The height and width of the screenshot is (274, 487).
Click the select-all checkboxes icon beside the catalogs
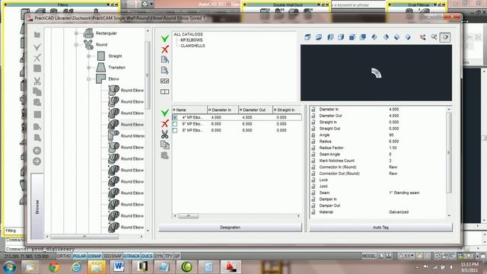pos(164,81)
